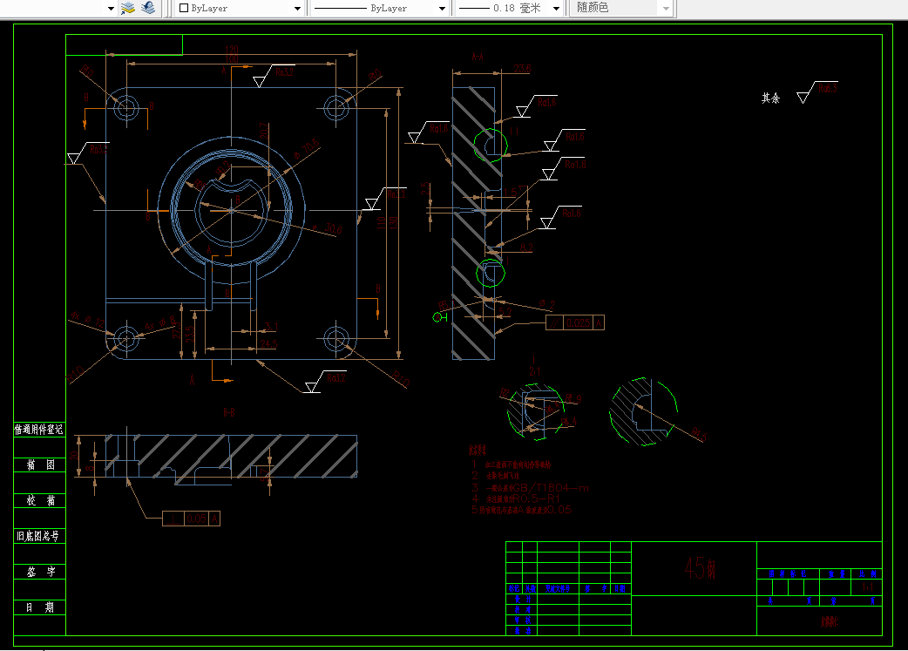908x651 pixels.
Task: Click the 45钢 material text in the title block
Action: coord(700,568)
